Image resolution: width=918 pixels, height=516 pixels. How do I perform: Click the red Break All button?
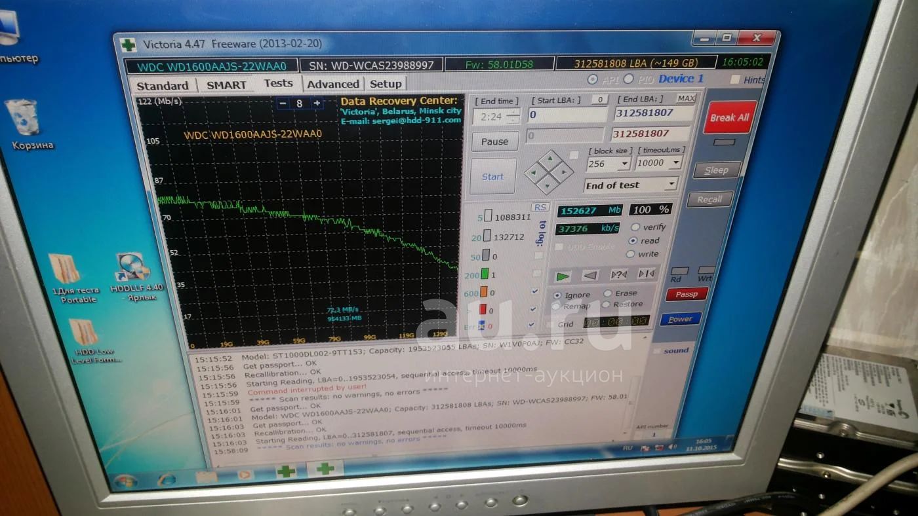tap(729, 117)
